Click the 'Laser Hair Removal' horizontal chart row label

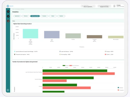pyautogui.click(x=38, y=79)
